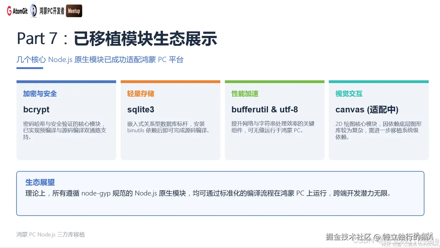The image size is (440, 248).
Task: Click the footer 鸿蒙 PC Node.js 三方库移植
Action: (x=51, y=235)
